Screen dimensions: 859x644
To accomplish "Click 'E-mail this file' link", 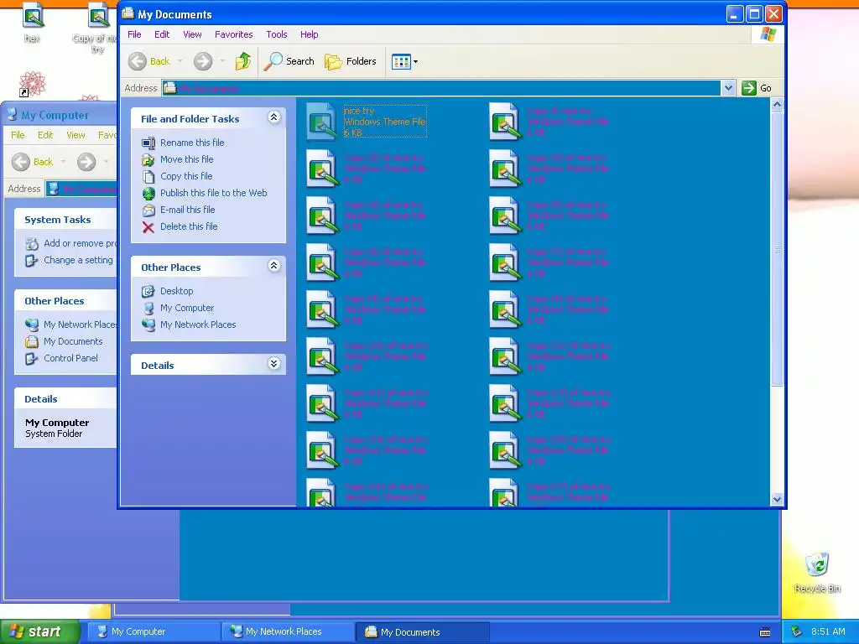I will pyautogui.click(x=187, y=210).
